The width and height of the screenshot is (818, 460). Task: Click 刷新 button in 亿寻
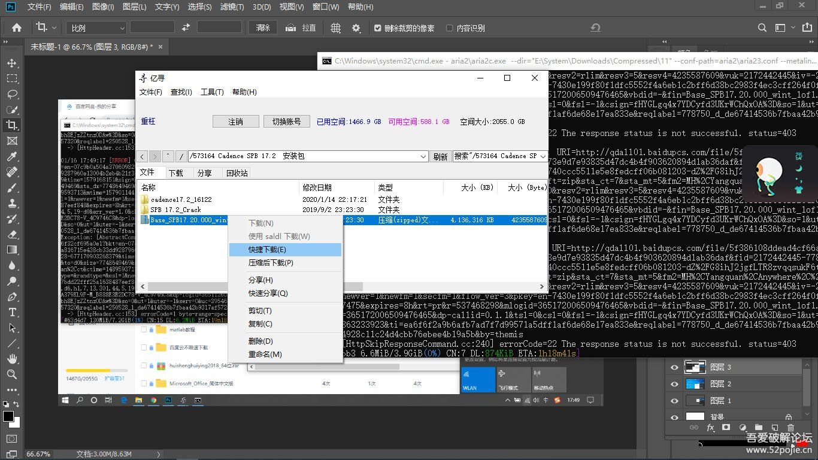tap(440, 156)
